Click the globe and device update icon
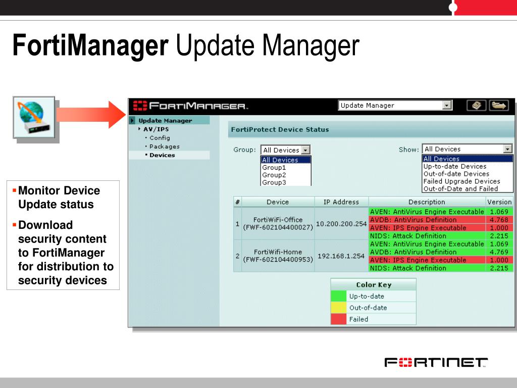This screenshot has height=388, width=517. pos(34,117)
